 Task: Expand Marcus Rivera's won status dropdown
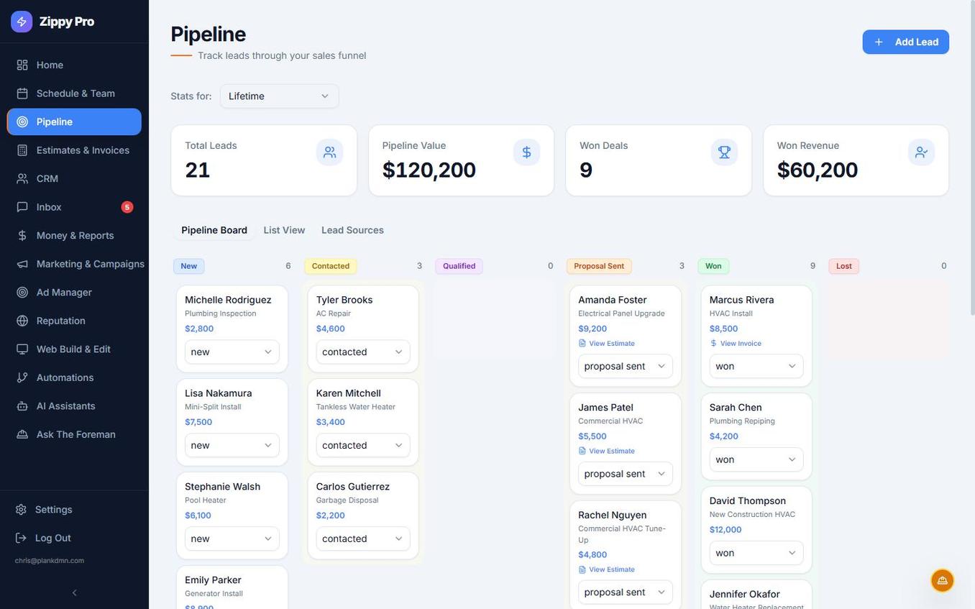tap(756, 367)
